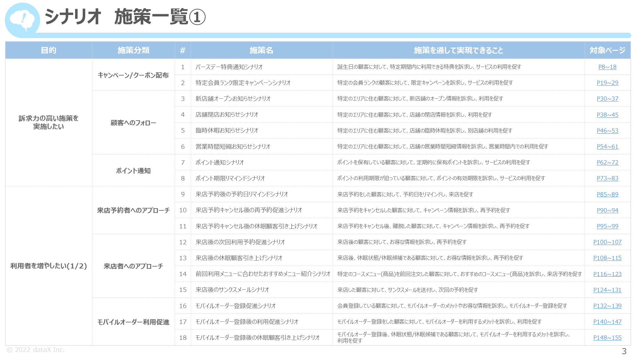Open the P85~89 link
636x357 pixels.
pos(607,195)
